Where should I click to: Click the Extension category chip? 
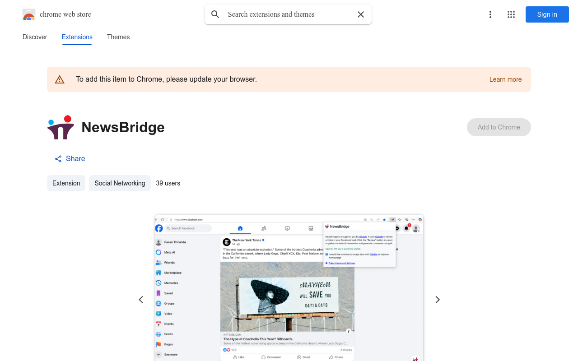(66, 183)
